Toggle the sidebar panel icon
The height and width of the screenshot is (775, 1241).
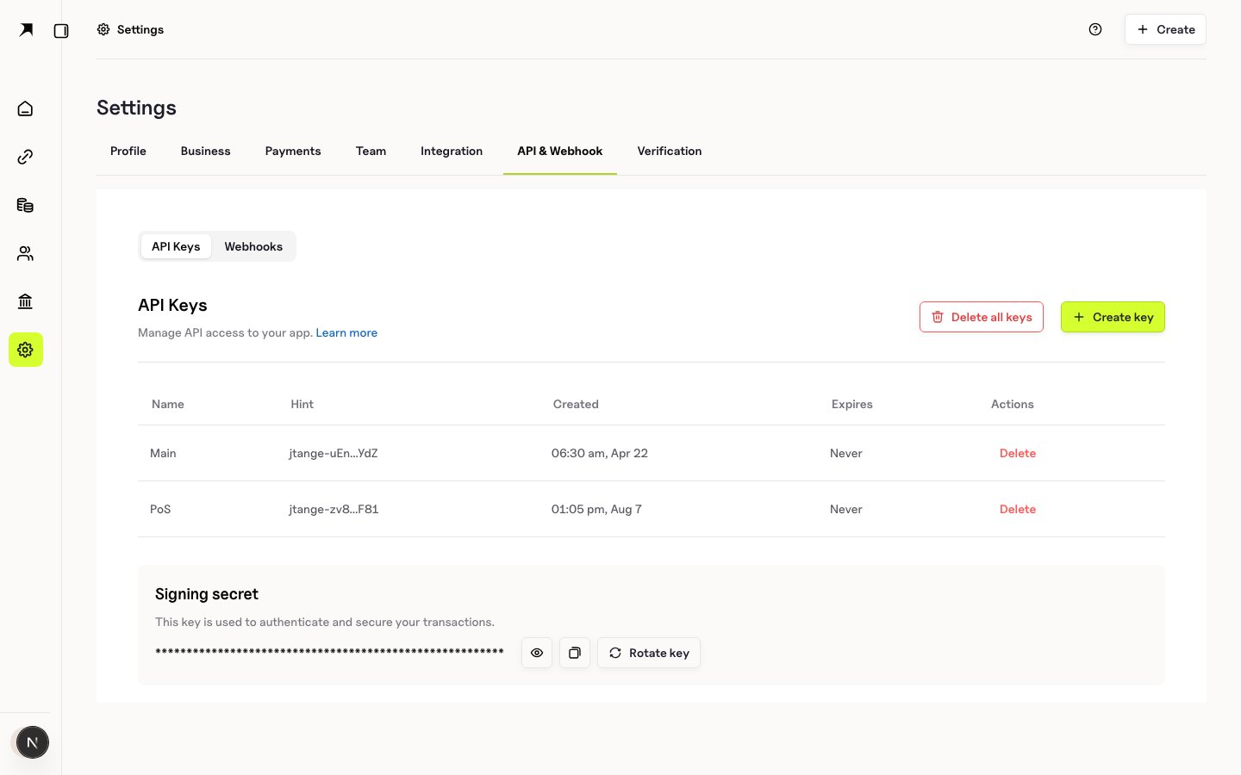pos(61,31)
